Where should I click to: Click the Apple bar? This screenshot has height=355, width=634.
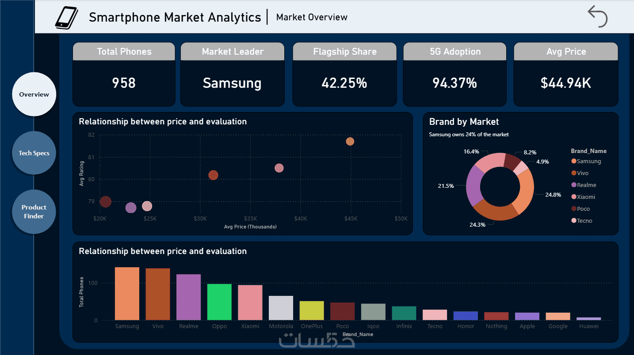527,316
